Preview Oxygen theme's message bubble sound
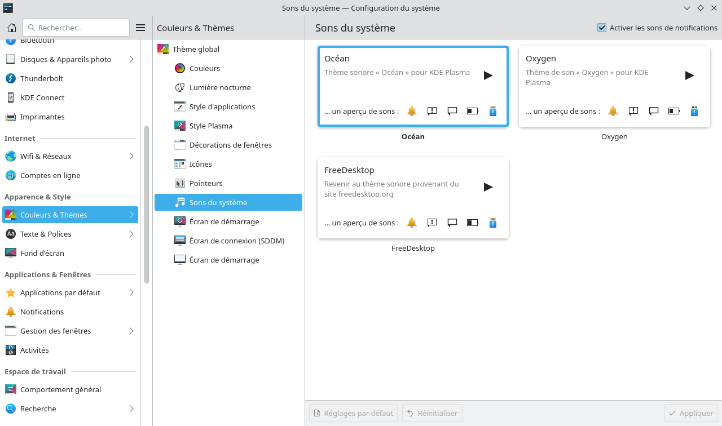Viewport: 722px width, 426px height. [654, 111]
